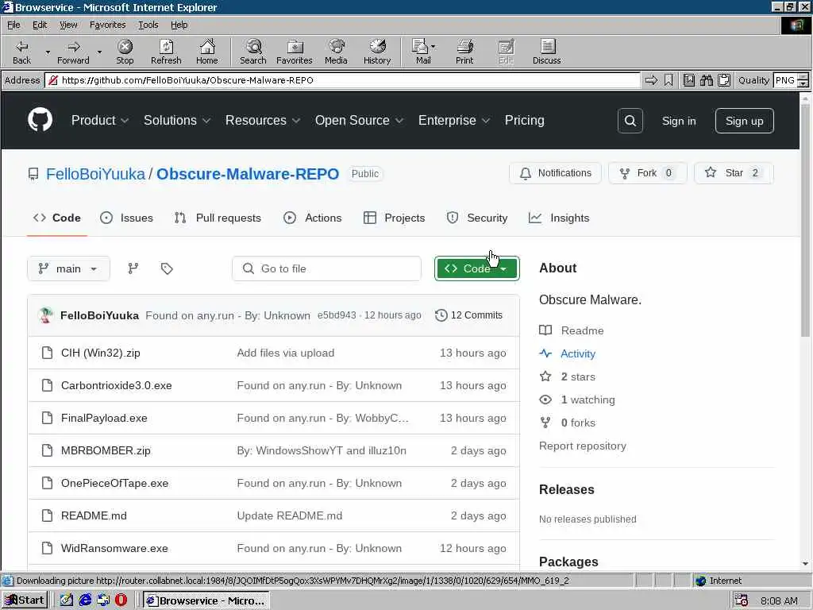813x610 pixels.
Task: Star the repository
Action: point(734,173)
